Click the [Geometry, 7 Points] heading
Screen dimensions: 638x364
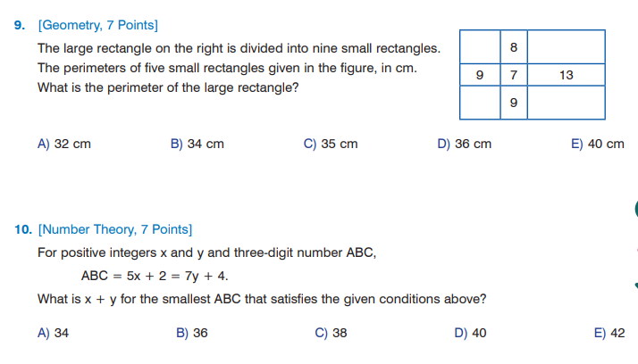[x=92, y=25]
